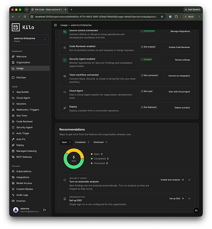This screenshot has height=229, width=212.
Task: Switch to the Open recommendations tab
Action: pos(66,142)
